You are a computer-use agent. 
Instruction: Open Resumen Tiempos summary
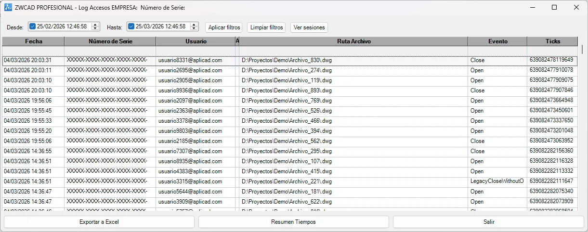[x=294, y=222]
